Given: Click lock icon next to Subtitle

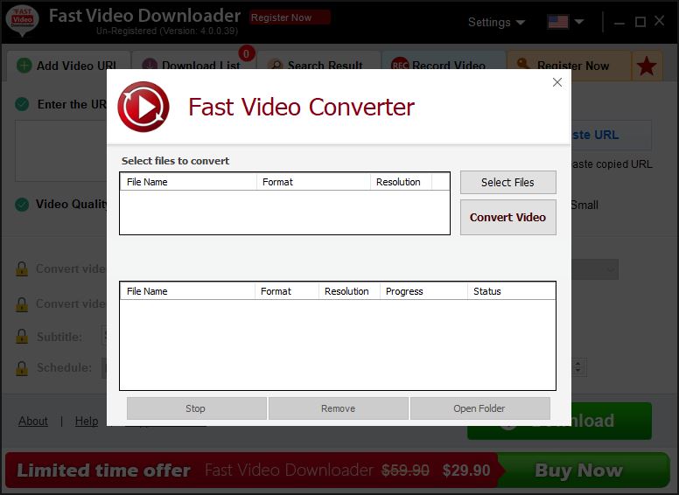Looking at the screenshot, I should point(22,336).
